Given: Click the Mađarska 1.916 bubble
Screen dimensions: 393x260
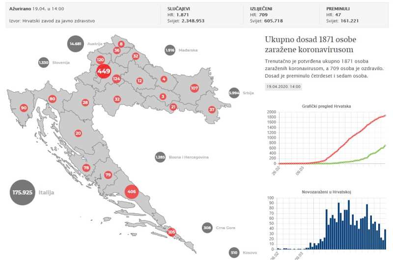Looking at the screenshot, I should tap(170, 50).
